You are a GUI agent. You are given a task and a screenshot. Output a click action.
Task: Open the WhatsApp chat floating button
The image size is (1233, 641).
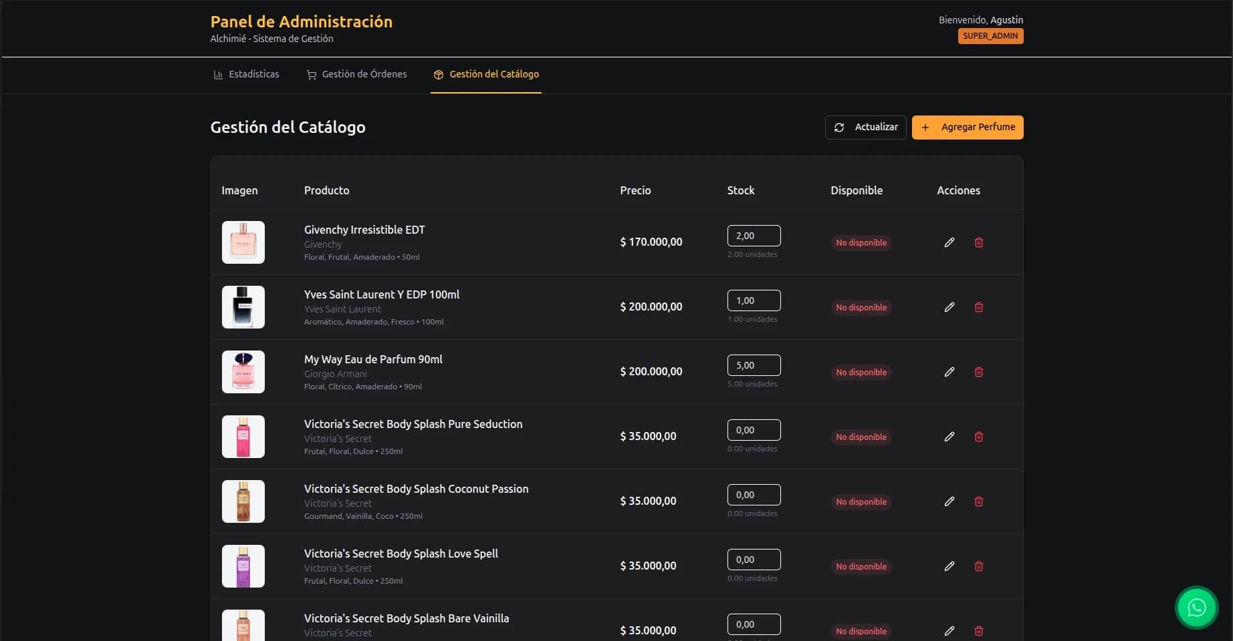click(x=1196, y=608)
